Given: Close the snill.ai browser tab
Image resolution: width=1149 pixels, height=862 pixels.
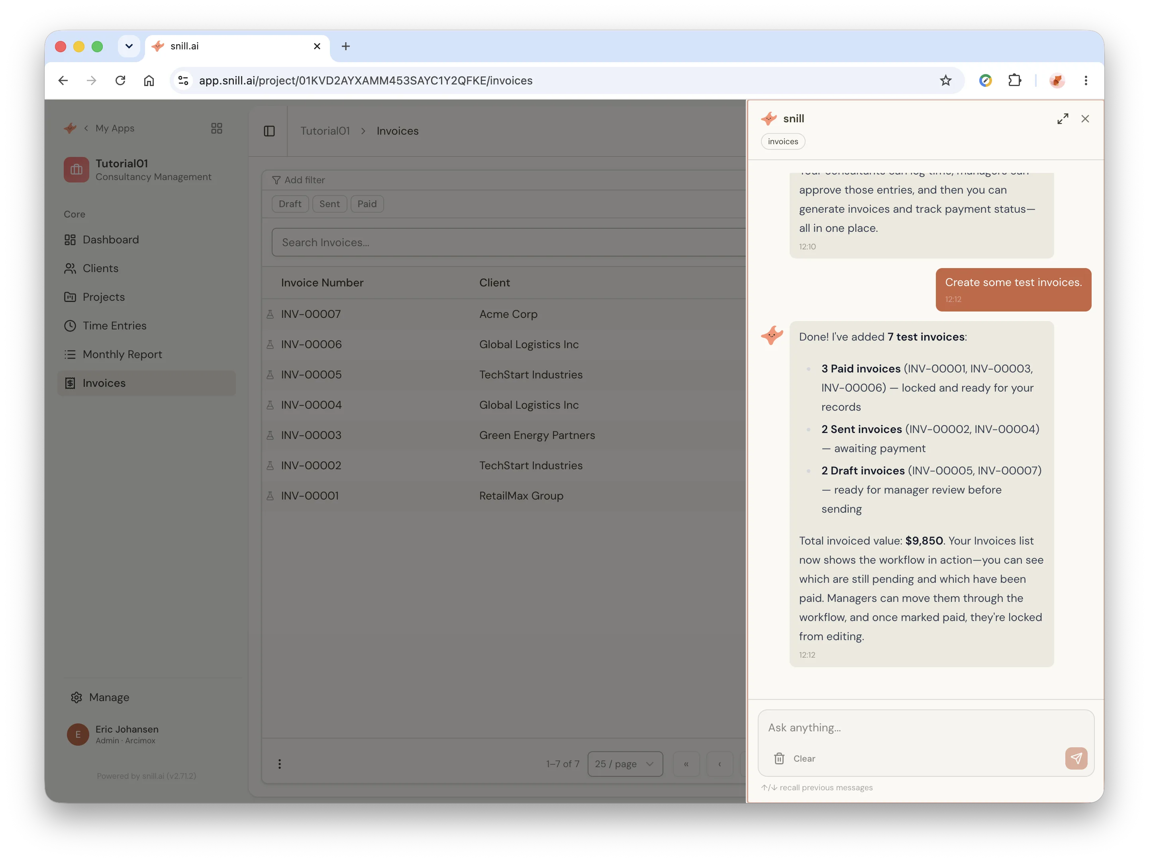Looking at the screenshot, I should click(317, 46).
